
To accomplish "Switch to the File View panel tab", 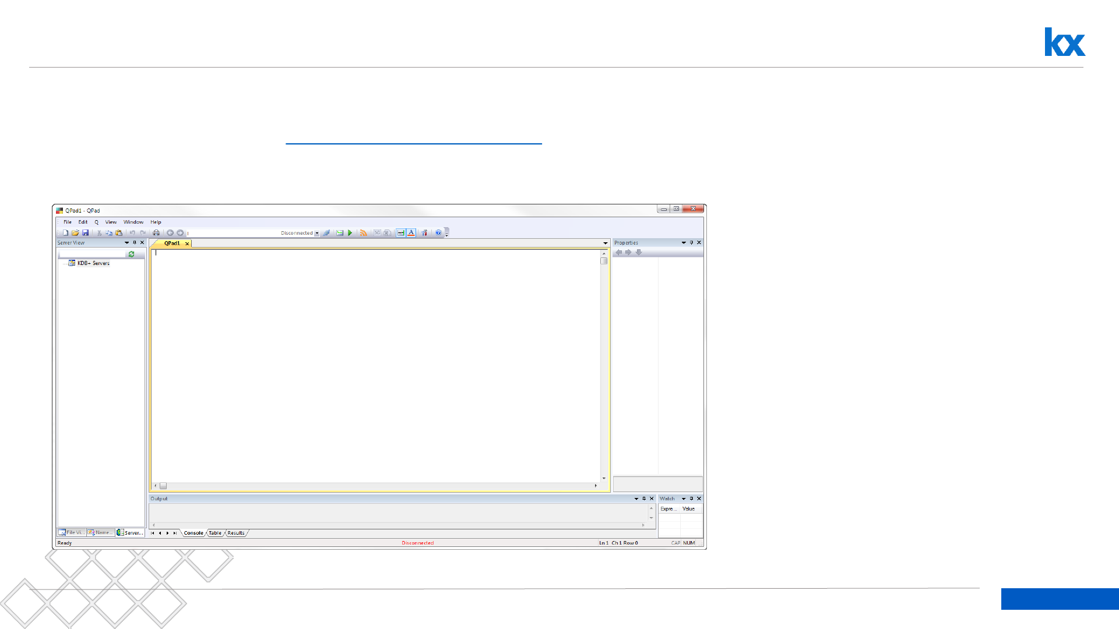I will 72,532.
